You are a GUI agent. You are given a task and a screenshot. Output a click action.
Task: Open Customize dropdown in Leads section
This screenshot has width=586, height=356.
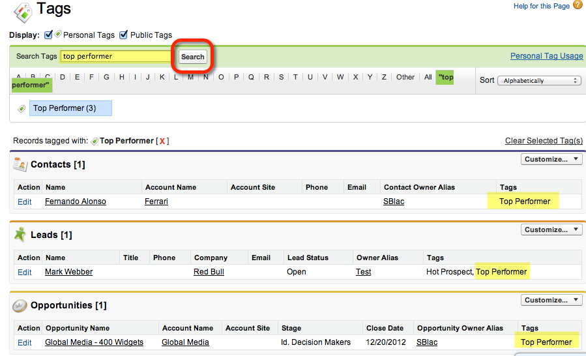tap(551, 230)
